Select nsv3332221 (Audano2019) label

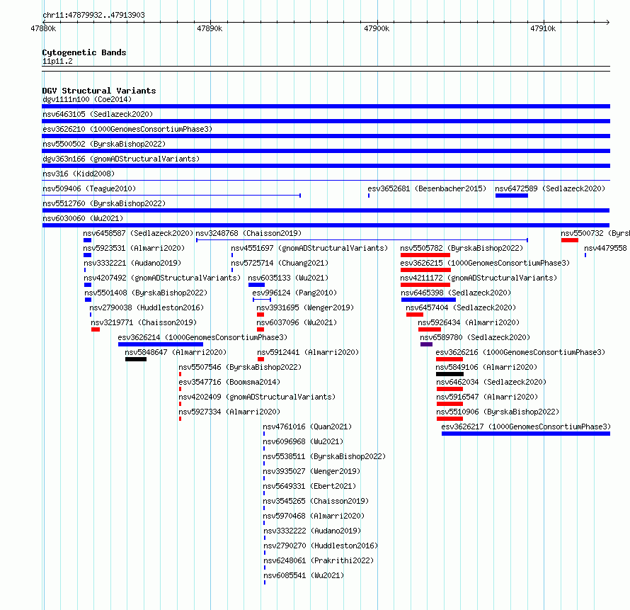click(x=132, y=263)
